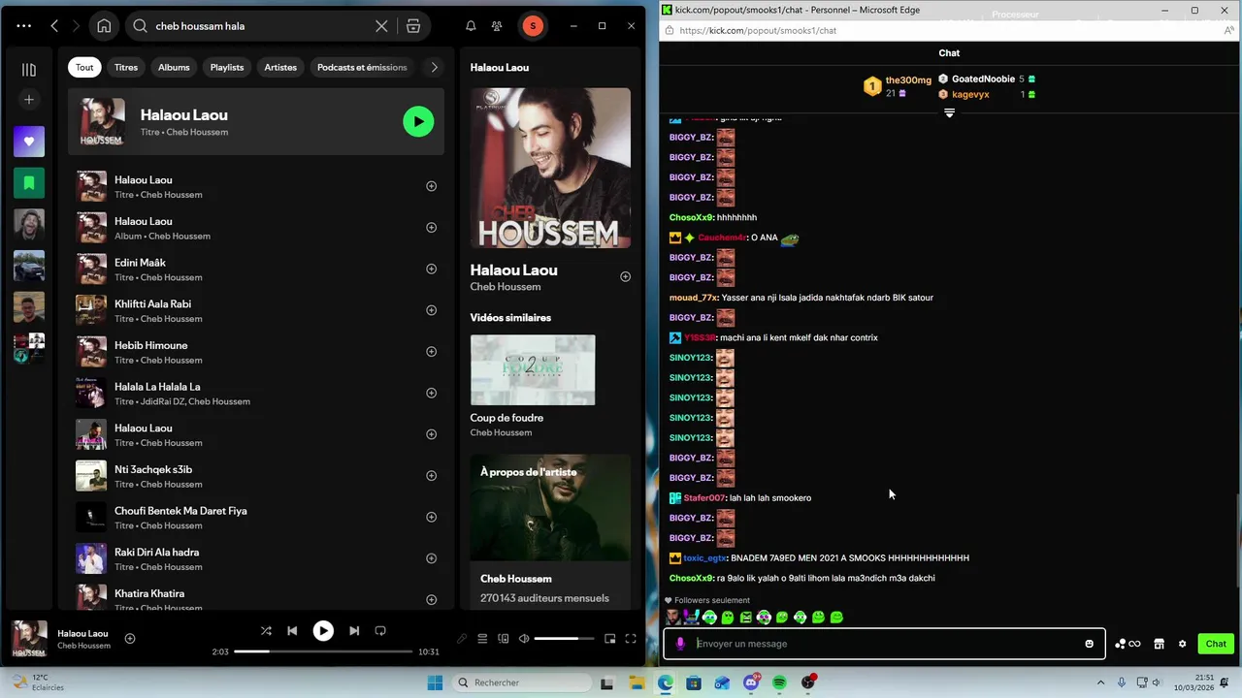Image resolution: width=1242 pixels, height=698 pixels.
Task: Skip to next track
Action: click(354, 630)
